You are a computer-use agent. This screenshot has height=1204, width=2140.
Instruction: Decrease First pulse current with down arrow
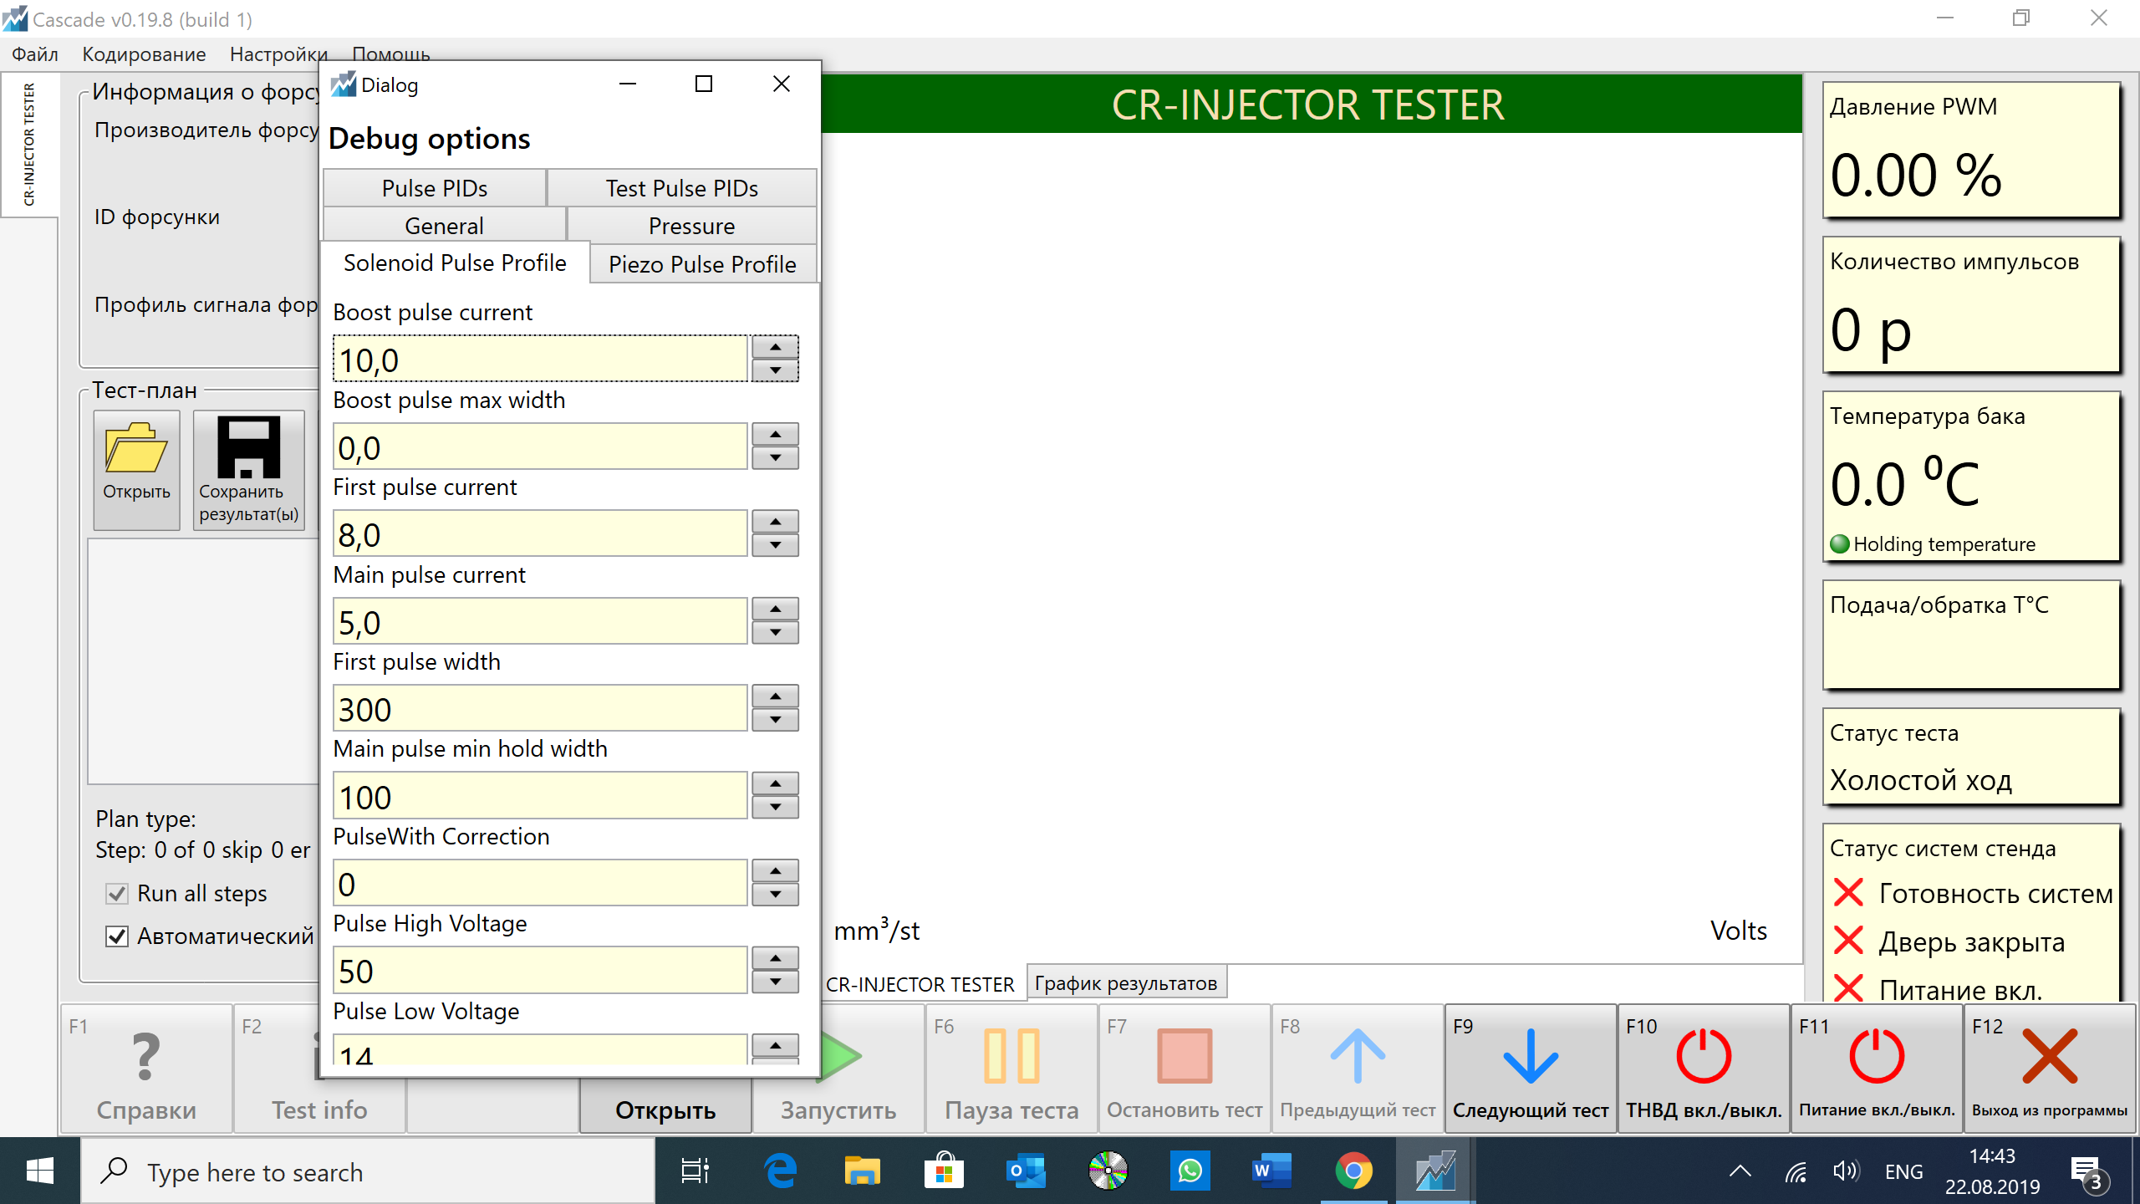(x=775, y=545)
